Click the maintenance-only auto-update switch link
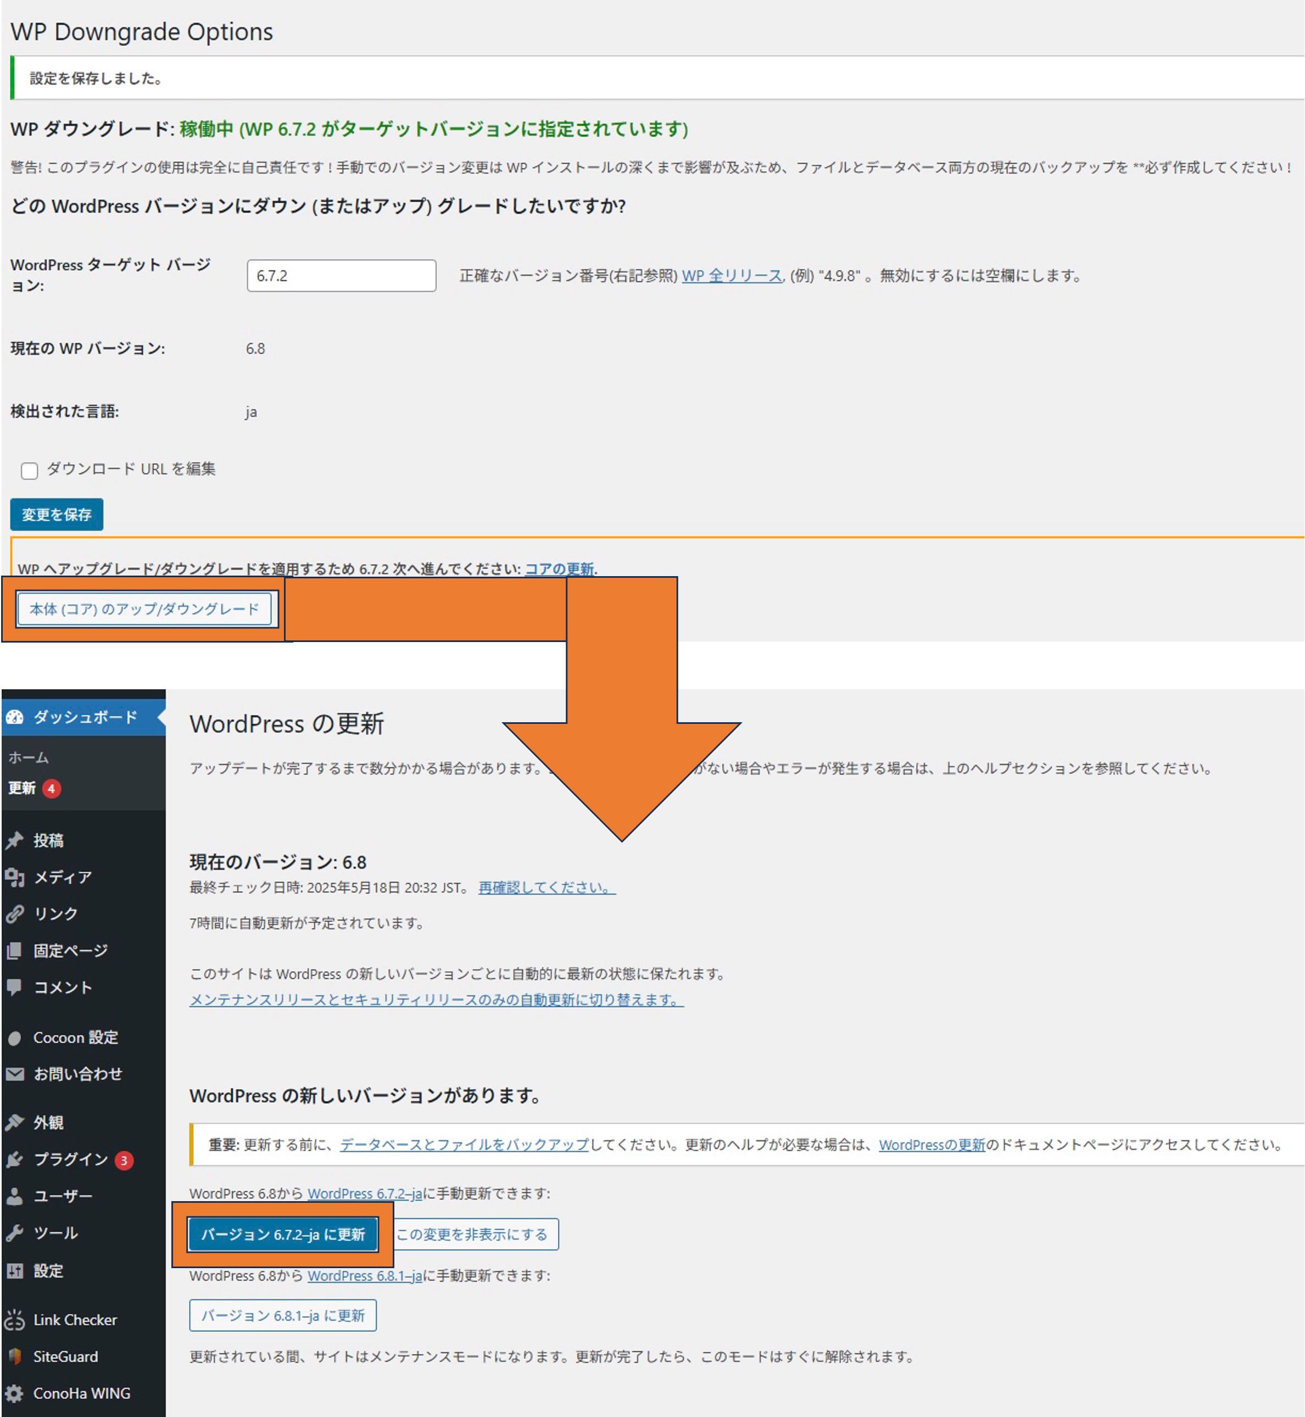This screenshot has height=1417, width=1305. tap(437, 1000)
